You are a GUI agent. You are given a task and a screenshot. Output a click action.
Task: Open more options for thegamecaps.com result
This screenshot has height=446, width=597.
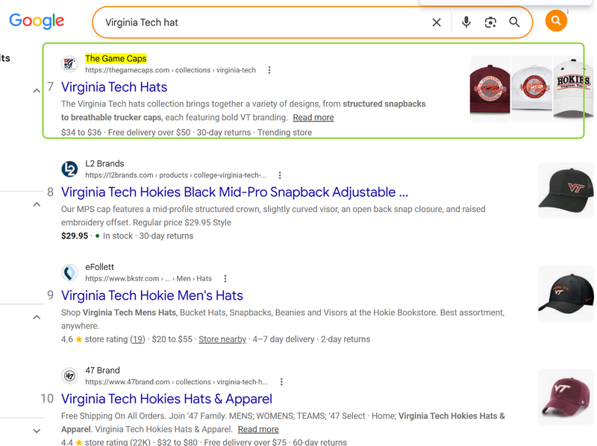[269, 70]
